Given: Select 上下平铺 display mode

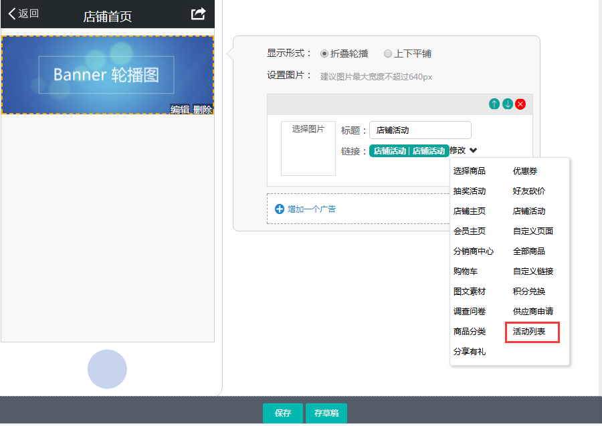Looking at the screenshot, I should (388, 54).
